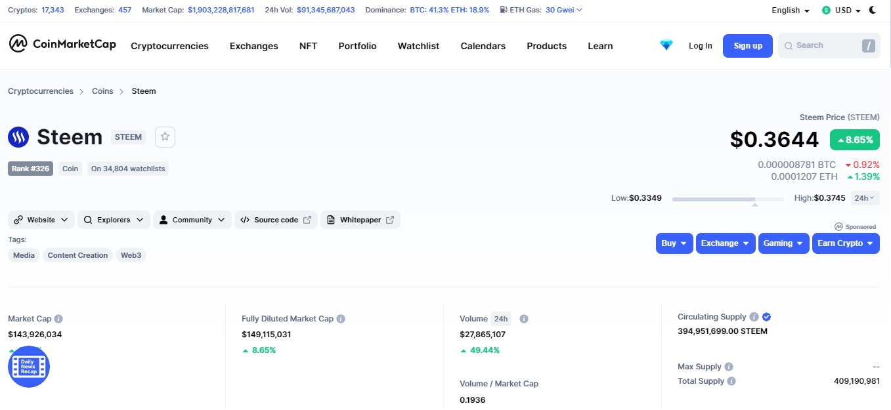
Task: Select the Web3 tag
Action: [x=131, y=255]
